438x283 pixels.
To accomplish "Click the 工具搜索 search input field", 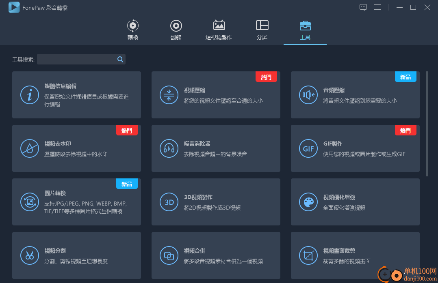I will click(x=77, y=59).
